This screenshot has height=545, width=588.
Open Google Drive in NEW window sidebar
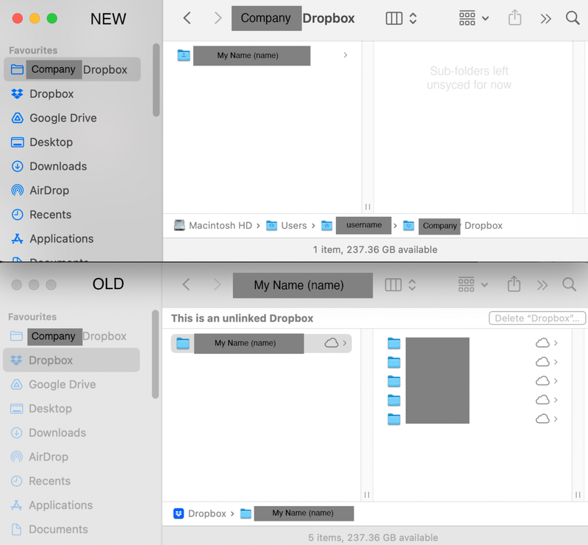tap(63, 118)
